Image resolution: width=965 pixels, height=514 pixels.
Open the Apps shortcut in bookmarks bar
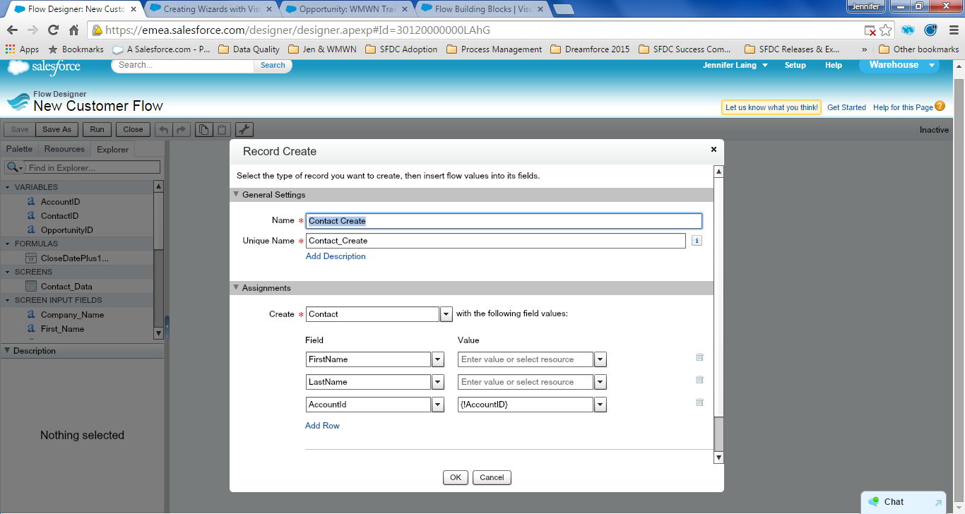pyautogui.click(x=22, y=49)
